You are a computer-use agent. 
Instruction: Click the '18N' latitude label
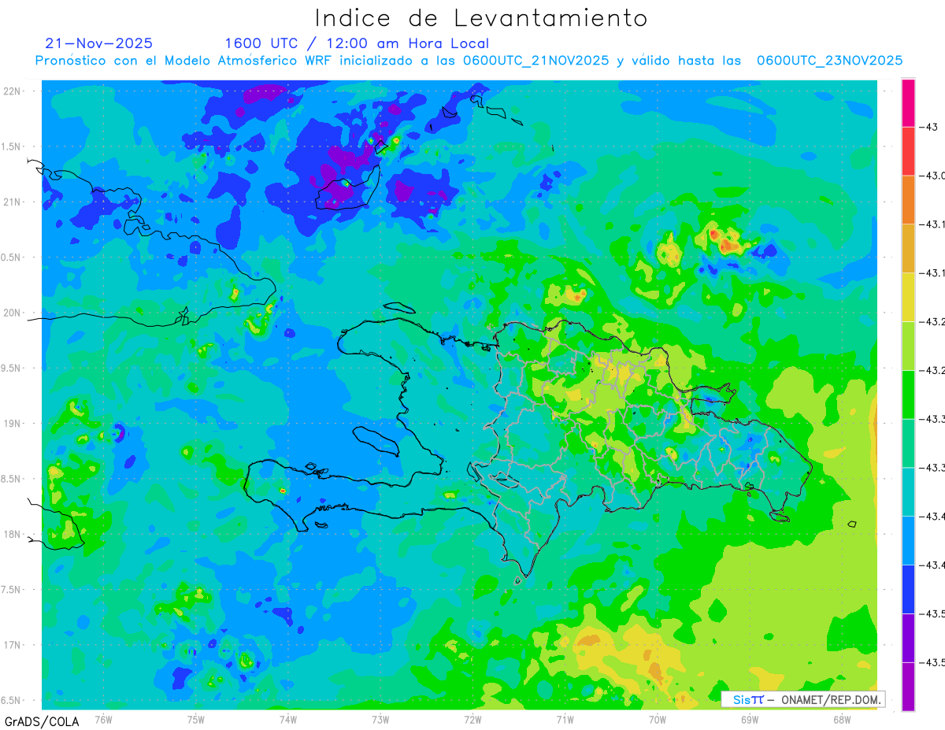click(x=13, y=535)
